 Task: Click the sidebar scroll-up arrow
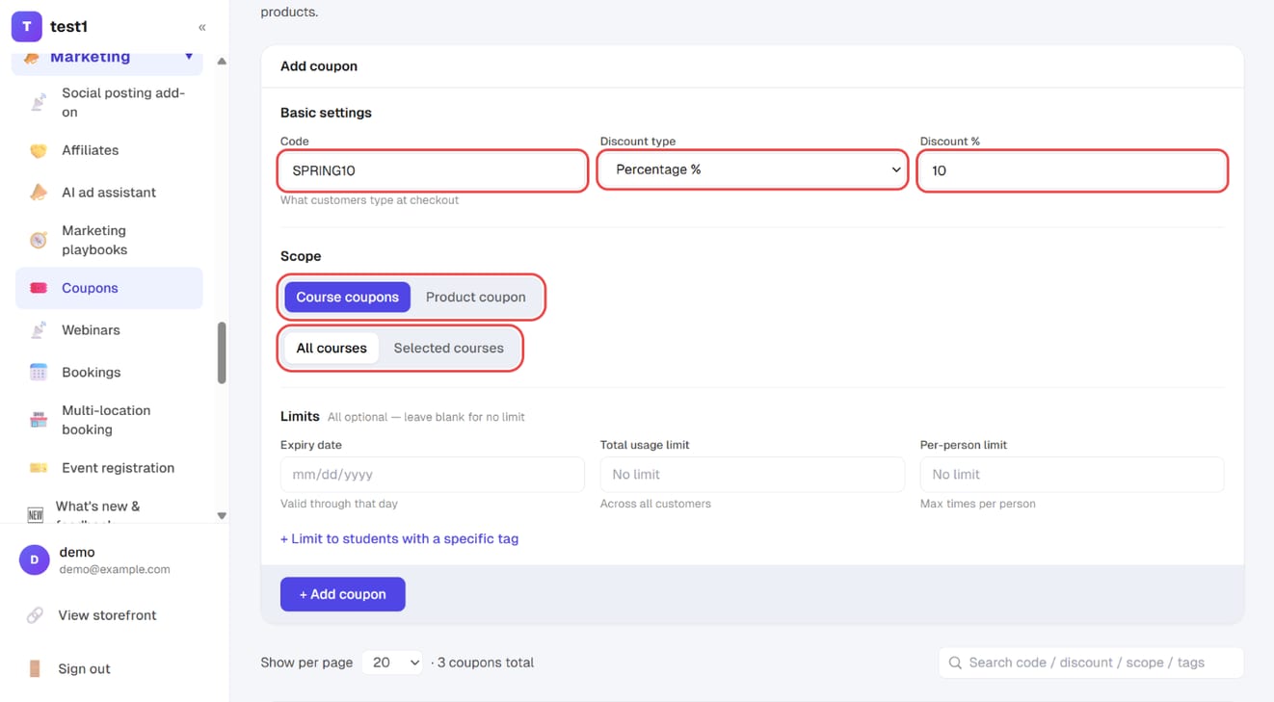point(222,61)
